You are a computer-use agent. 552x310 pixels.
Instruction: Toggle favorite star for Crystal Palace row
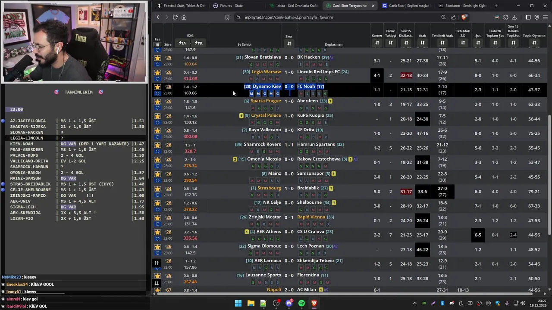click(157, 116)
